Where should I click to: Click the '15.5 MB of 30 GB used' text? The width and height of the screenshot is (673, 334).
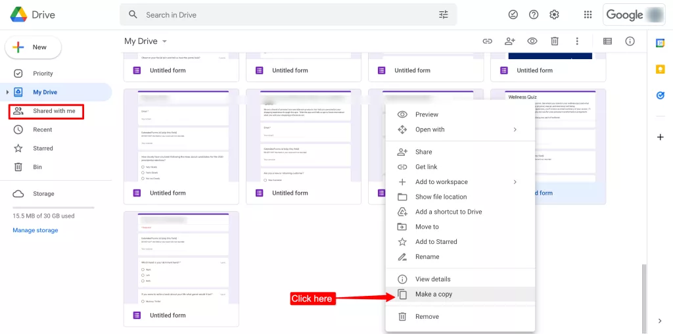coord(43,216)
